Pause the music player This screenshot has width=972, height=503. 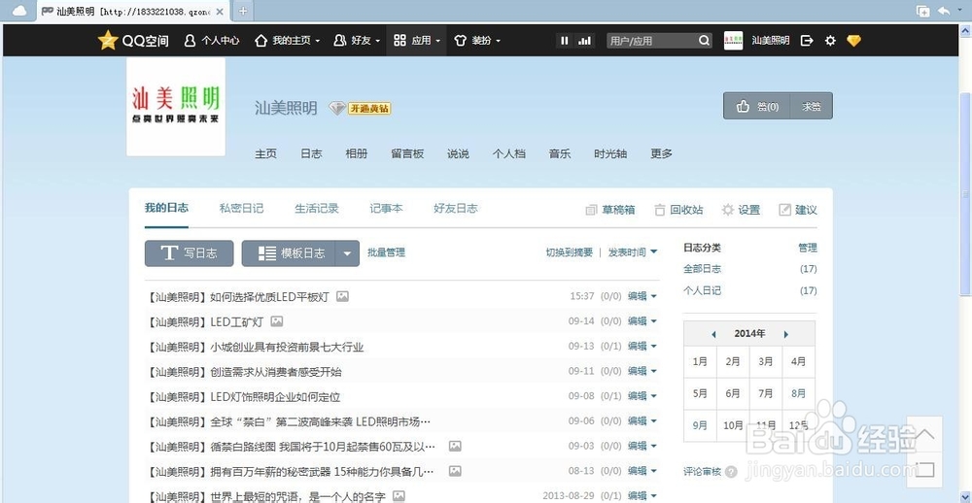point(564,40)
